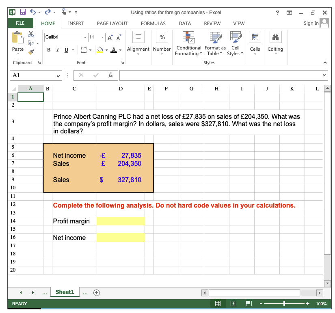Viewport: 335px width, 313px height.
Task: Select the yellow Profit margin cell D14
Action: tap(121, 221)
